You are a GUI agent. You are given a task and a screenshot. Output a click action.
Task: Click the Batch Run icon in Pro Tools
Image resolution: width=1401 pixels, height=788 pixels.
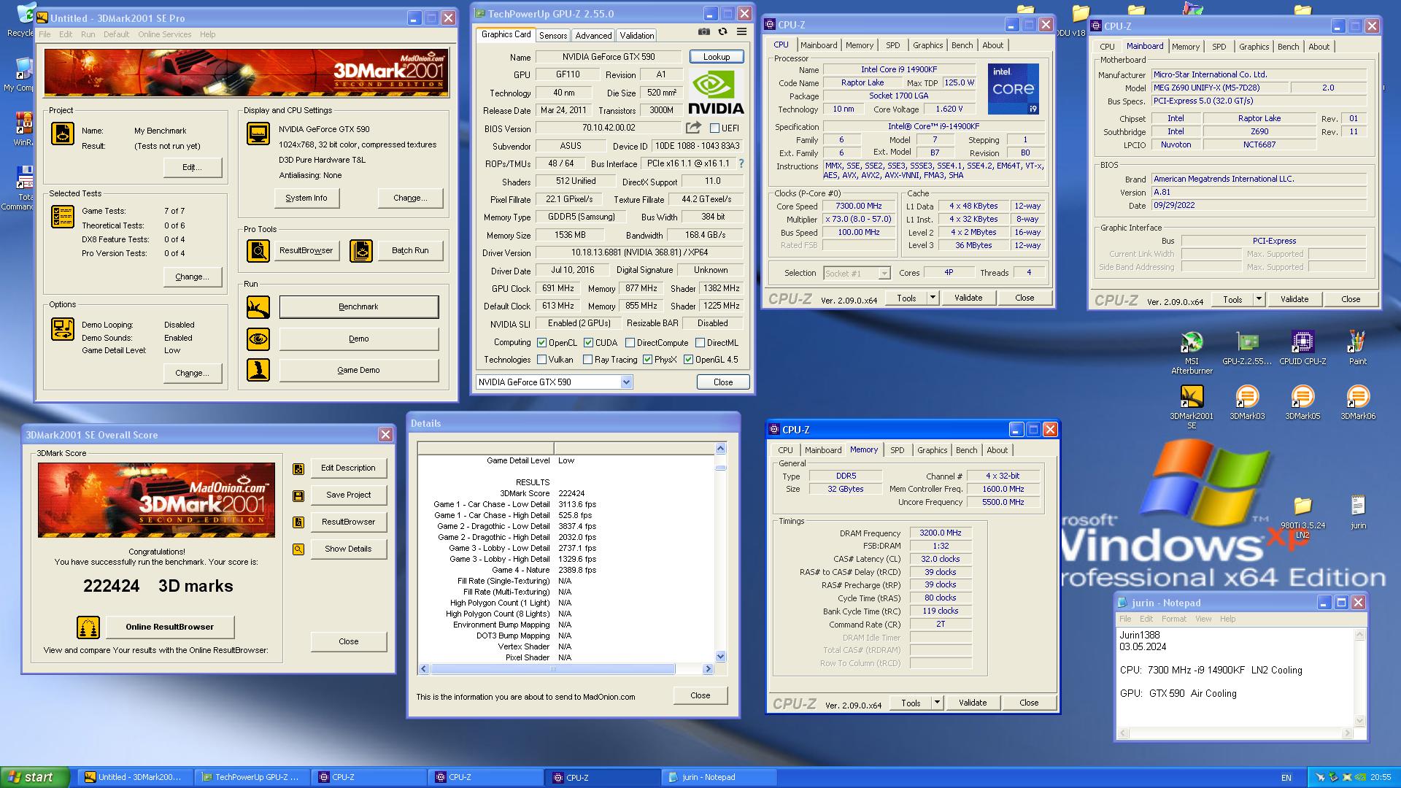pos(360,251)
